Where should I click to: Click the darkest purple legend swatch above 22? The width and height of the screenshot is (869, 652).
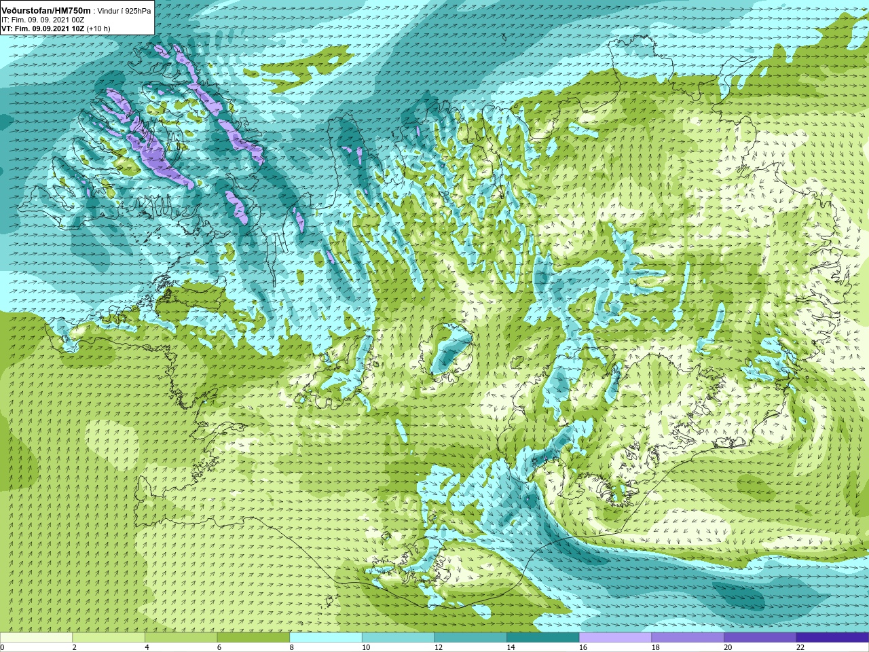click(x=833, y=638)
